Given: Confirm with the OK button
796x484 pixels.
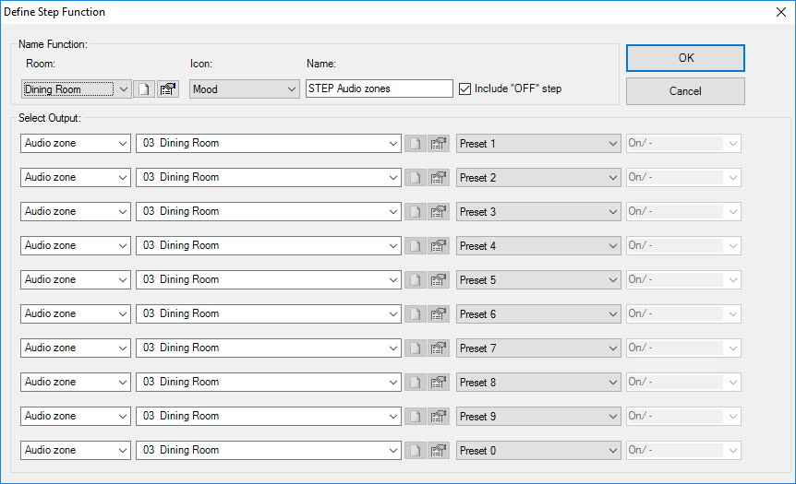Looking at the screenshot, I should 685,58.
